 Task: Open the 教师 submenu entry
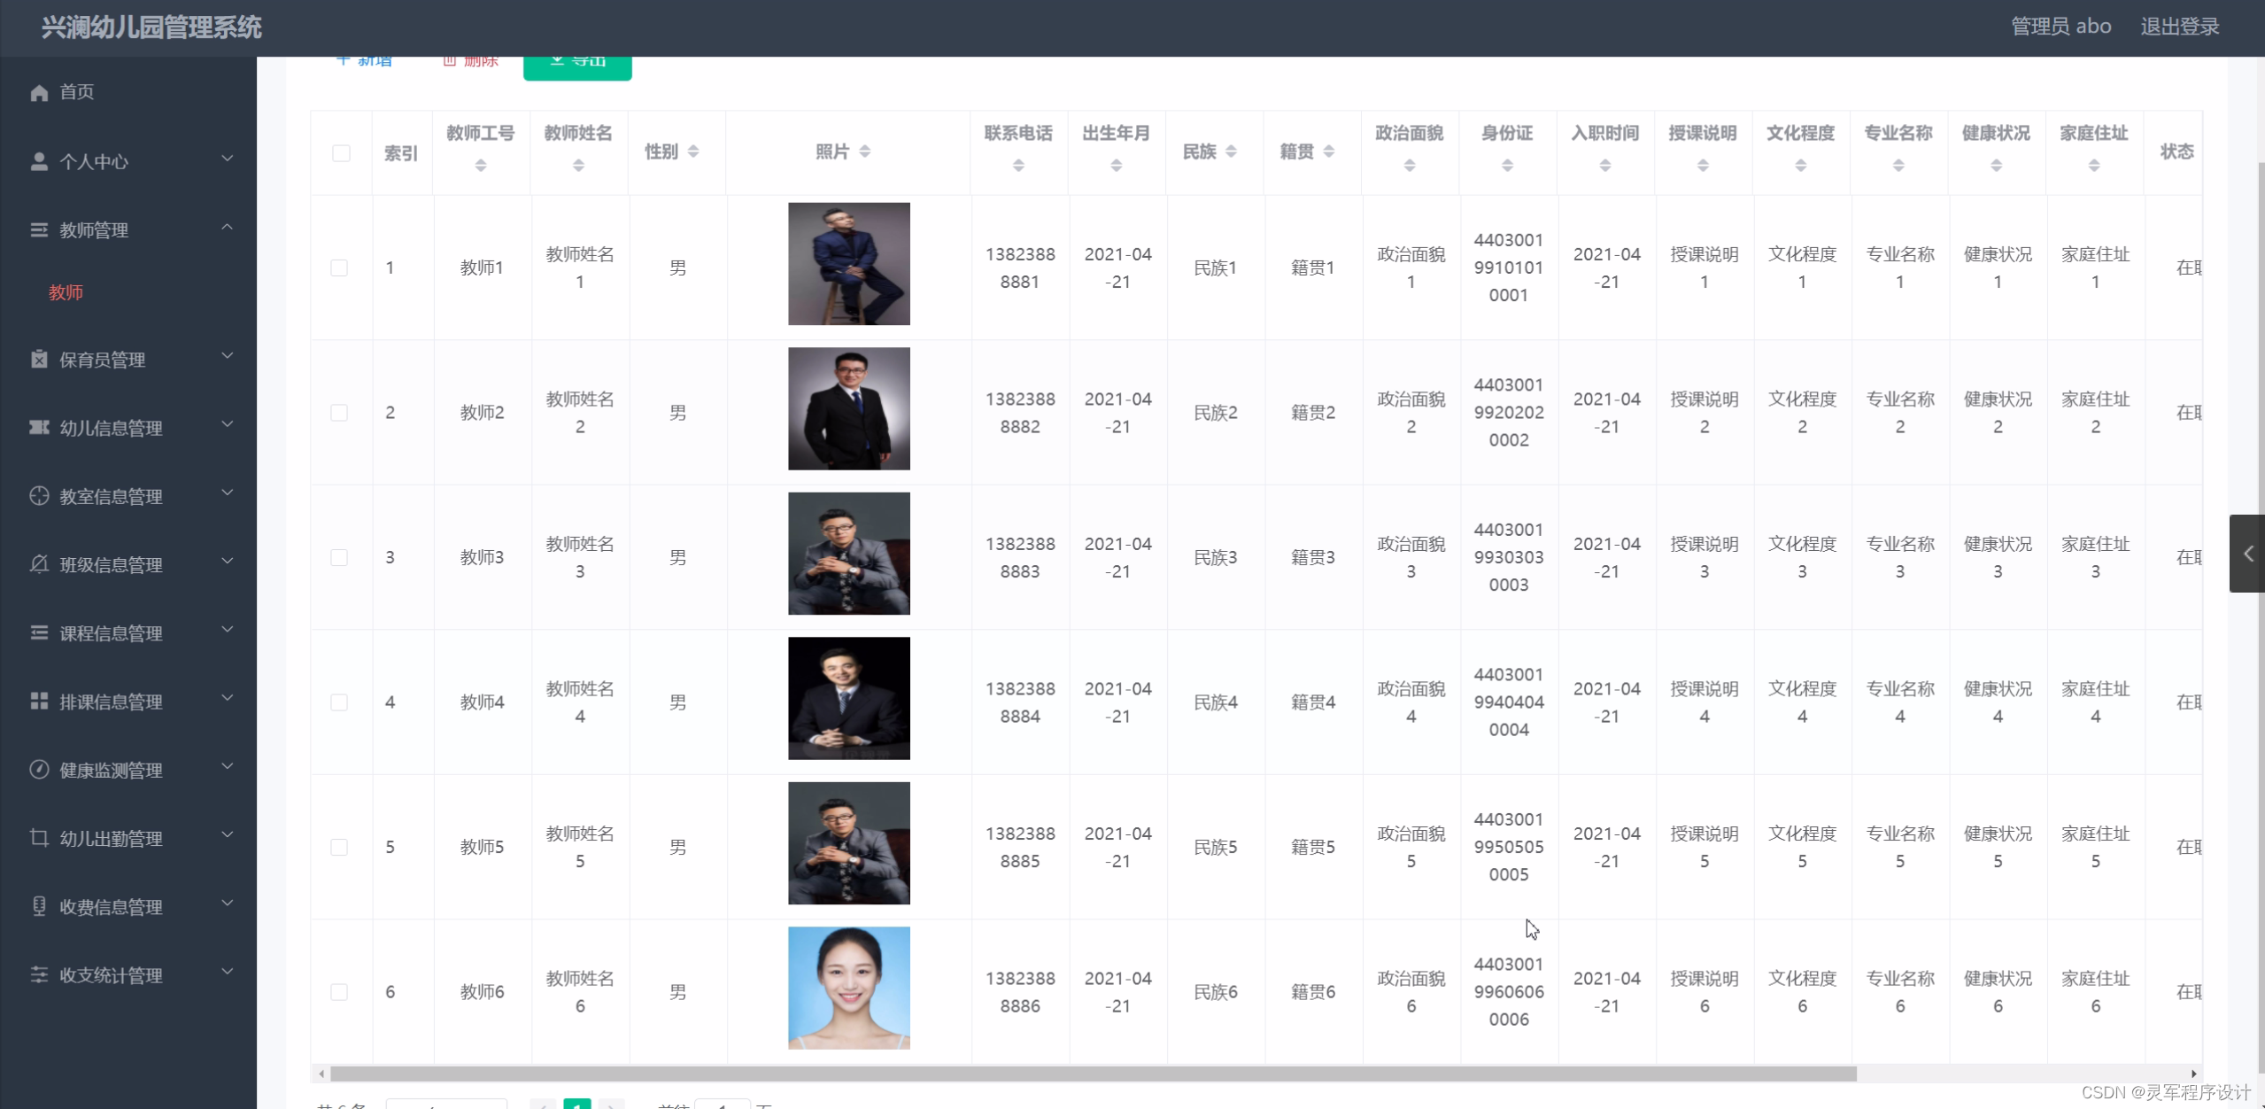66,292
